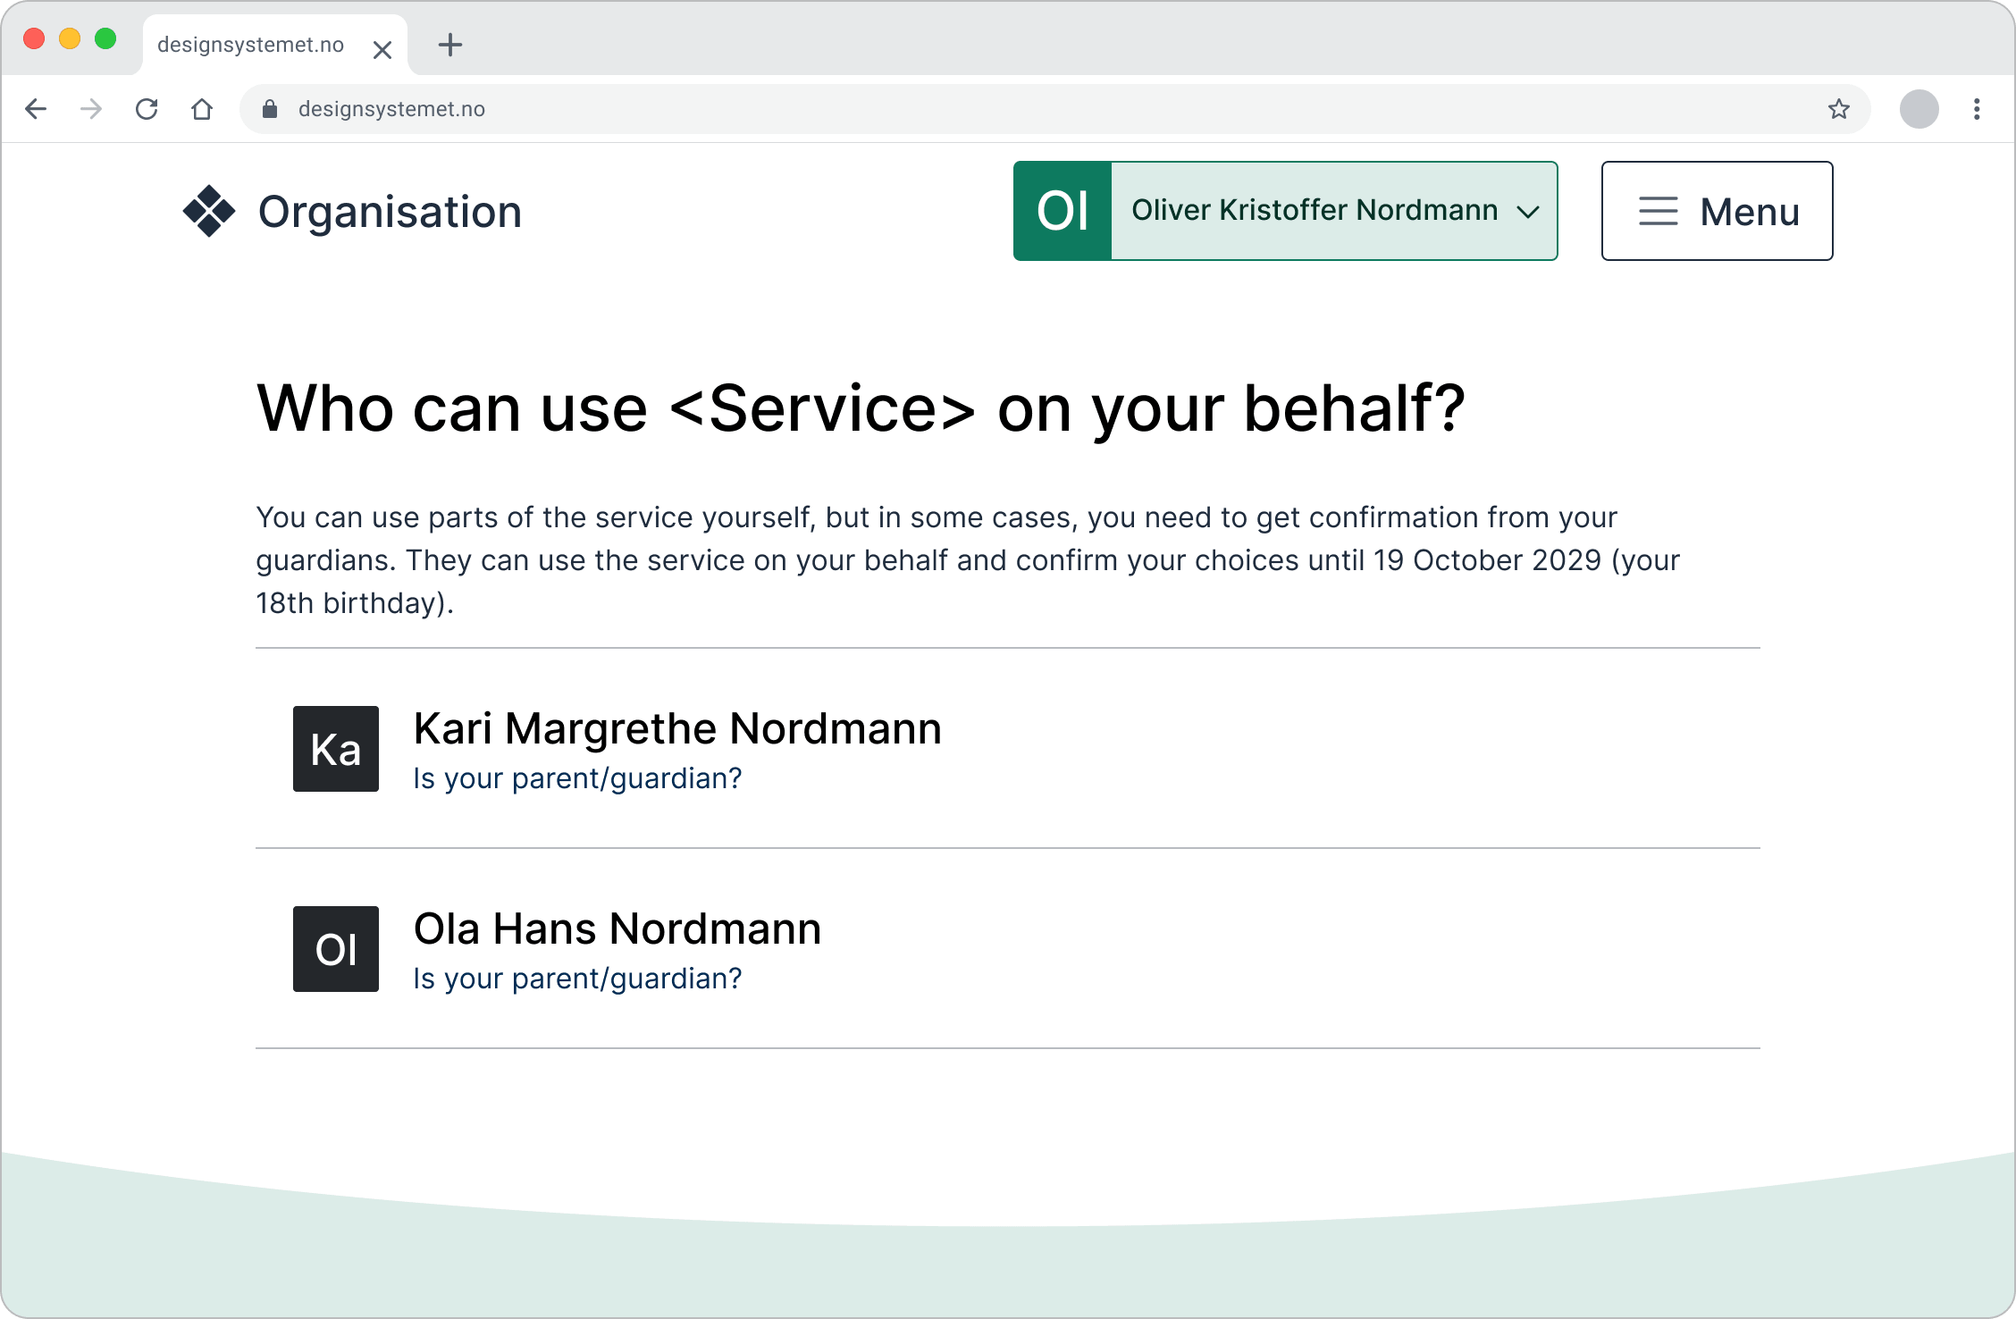Reload the page with the refresh icon

pyautogui.click(x=147, y=109)
